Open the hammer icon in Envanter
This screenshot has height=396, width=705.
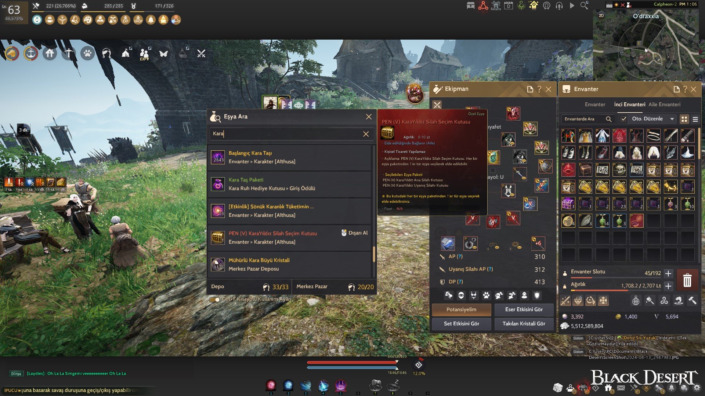[692, 301]
